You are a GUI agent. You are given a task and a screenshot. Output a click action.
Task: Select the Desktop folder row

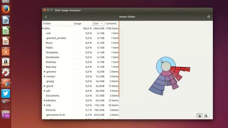pos(81,62)
